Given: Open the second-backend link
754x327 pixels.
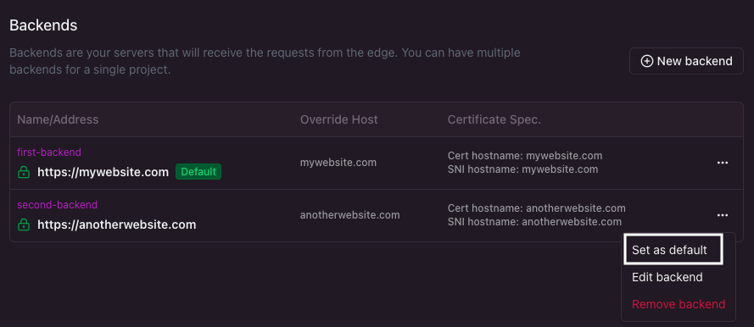Looking at the screenshot, I should click(57, 205).
